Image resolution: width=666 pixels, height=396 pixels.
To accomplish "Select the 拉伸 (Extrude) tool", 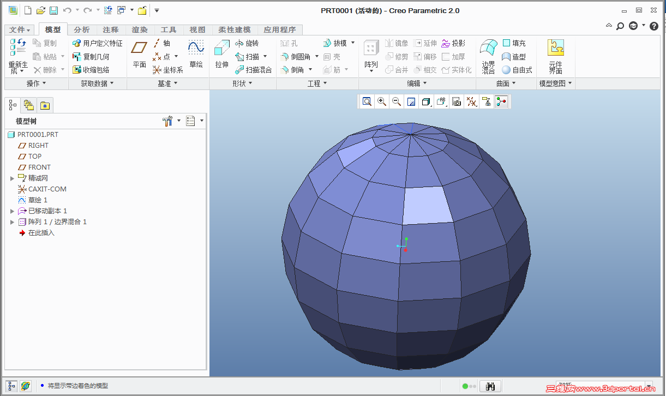I will click(x=221, y=52).
